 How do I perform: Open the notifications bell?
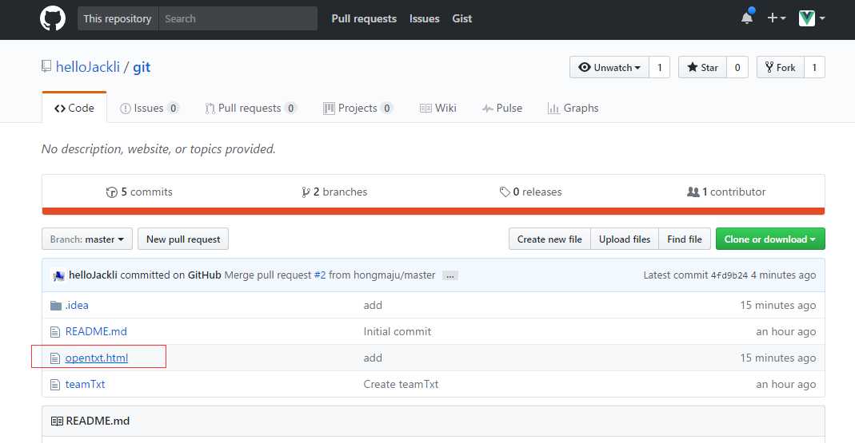pyautogui.click(x=747, y=18)
